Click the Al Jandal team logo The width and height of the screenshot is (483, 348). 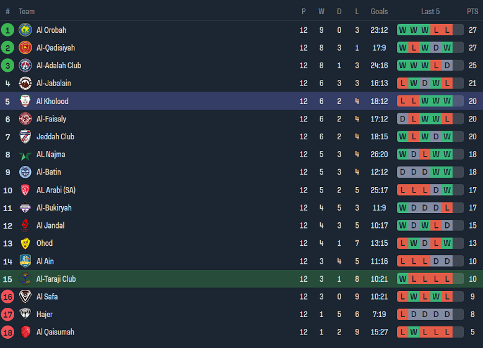pos(25,225)
